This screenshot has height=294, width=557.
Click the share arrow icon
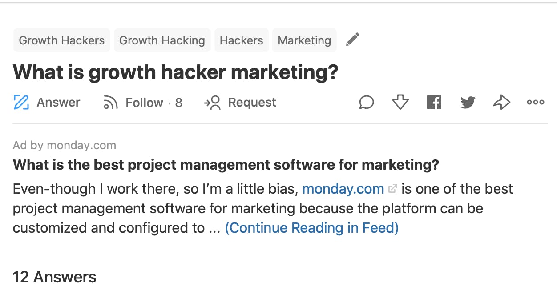pyautogui.click(x=501, y=103)
